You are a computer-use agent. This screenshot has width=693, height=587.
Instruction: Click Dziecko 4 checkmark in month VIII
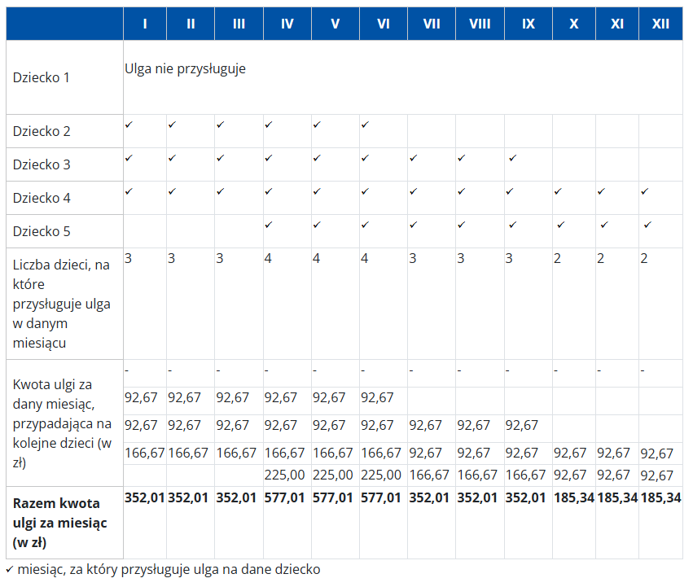tap(462, 191)
